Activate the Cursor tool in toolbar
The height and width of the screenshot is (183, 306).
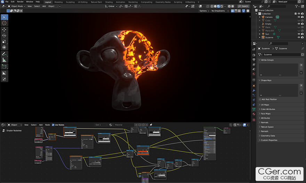(x=4, y=23)
